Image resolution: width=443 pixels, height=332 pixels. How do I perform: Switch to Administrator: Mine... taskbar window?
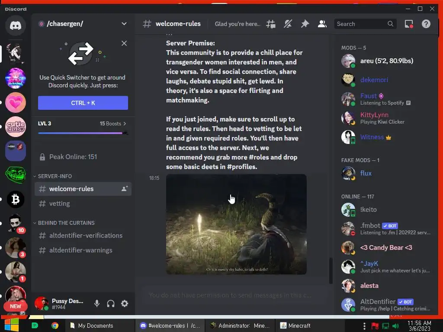click(x=240, y=326)
